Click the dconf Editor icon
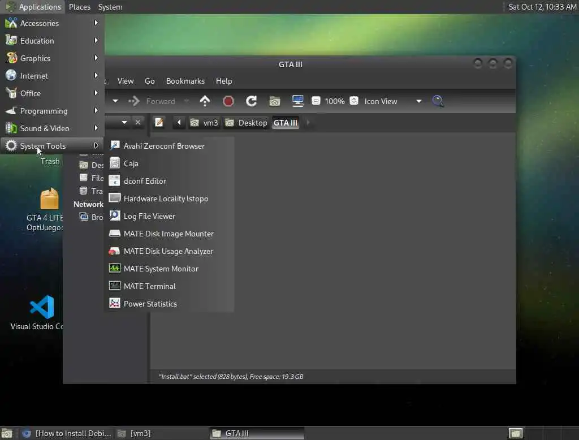Viewport: 579px width, 440px height. 114,180
